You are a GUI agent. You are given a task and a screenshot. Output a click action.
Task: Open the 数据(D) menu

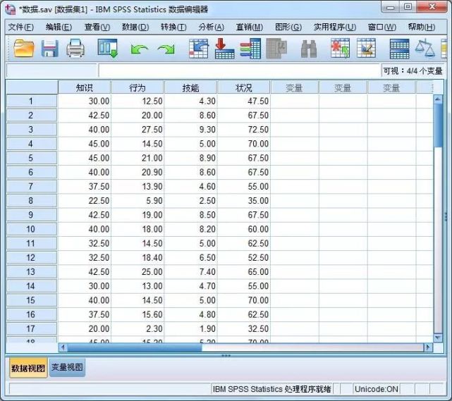coord(135,27)
